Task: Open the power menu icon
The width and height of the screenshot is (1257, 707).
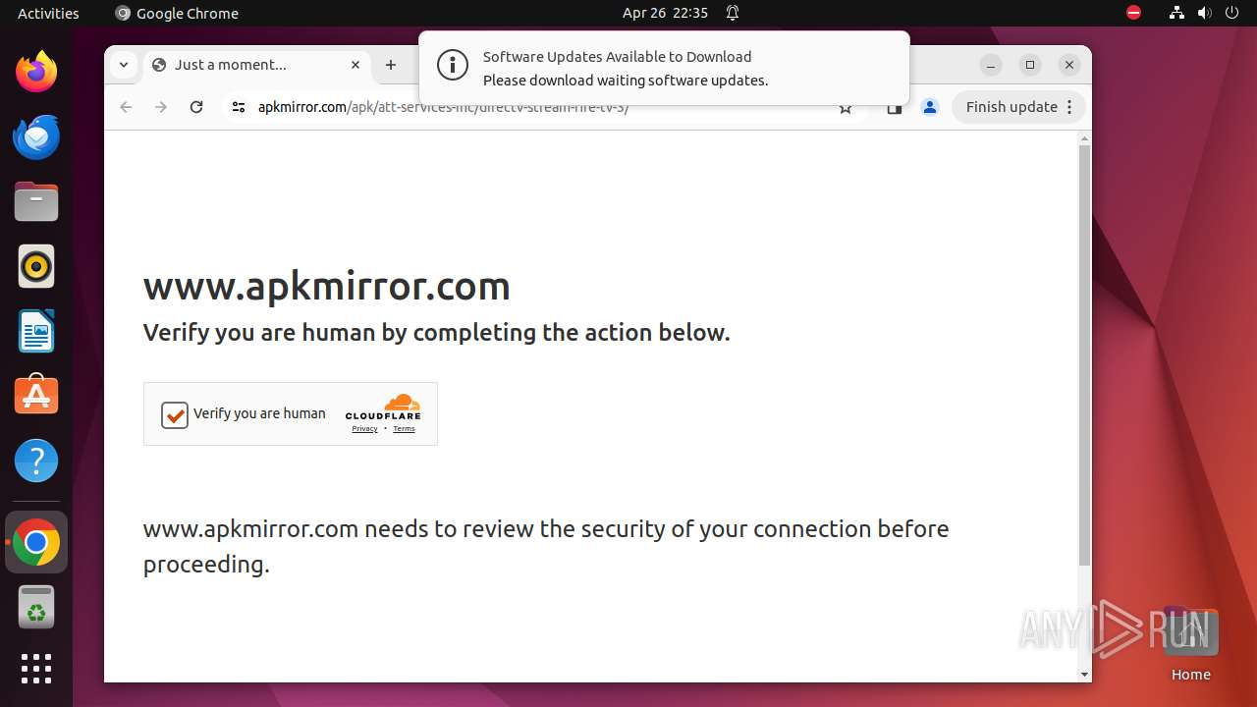Action: click(1231, 13)
